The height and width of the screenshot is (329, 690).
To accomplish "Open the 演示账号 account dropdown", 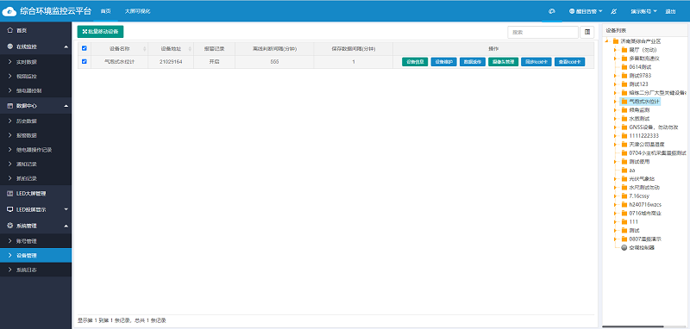I will [x=643, y=11].
